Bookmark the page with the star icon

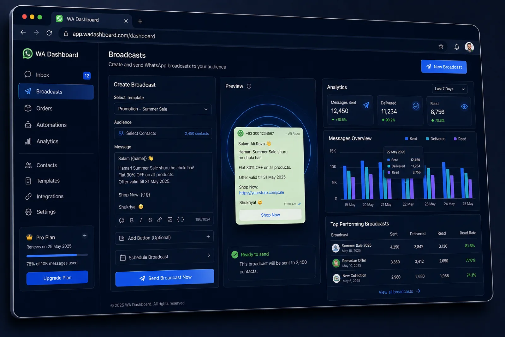pos(441,46)
